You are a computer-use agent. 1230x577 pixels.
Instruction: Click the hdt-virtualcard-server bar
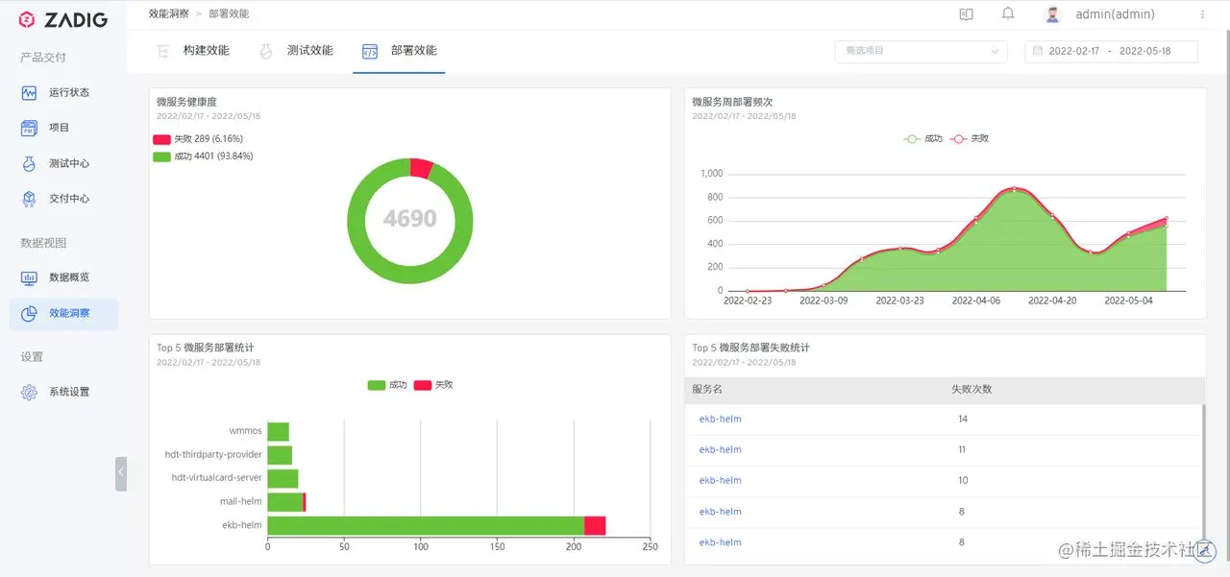(283, 478)
